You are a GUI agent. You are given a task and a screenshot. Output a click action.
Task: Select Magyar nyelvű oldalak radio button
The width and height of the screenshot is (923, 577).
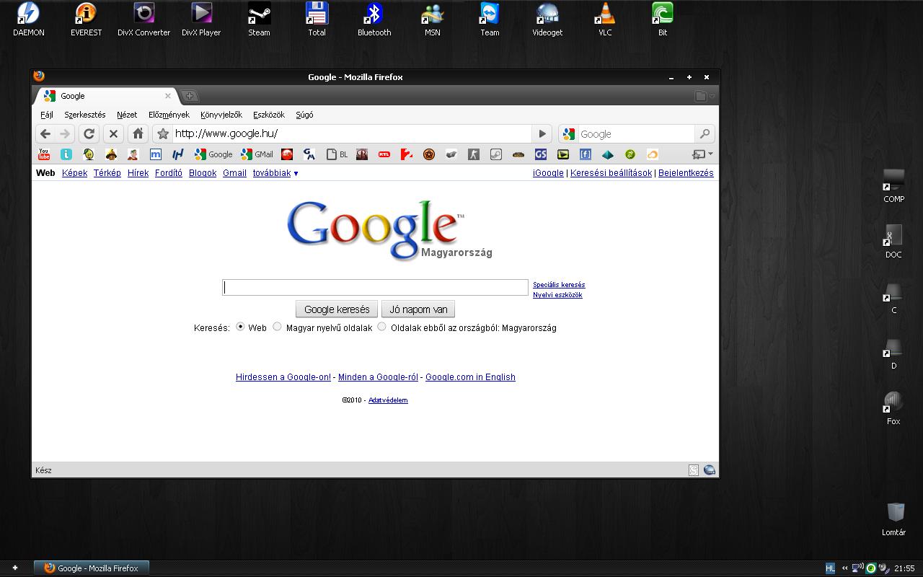[277, 327]
